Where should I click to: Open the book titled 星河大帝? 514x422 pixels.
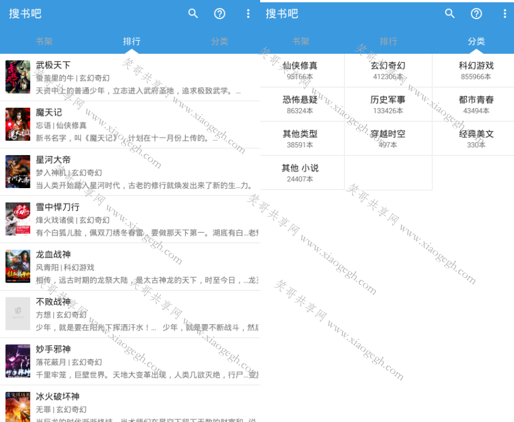pyautogui.click(x=53, y=160)
